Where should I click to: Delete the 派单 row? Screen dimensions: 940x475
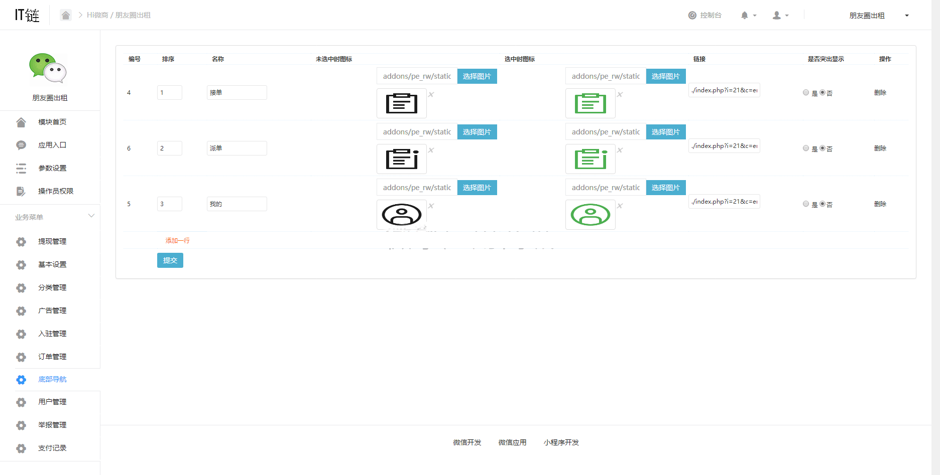tap(880, 148)
